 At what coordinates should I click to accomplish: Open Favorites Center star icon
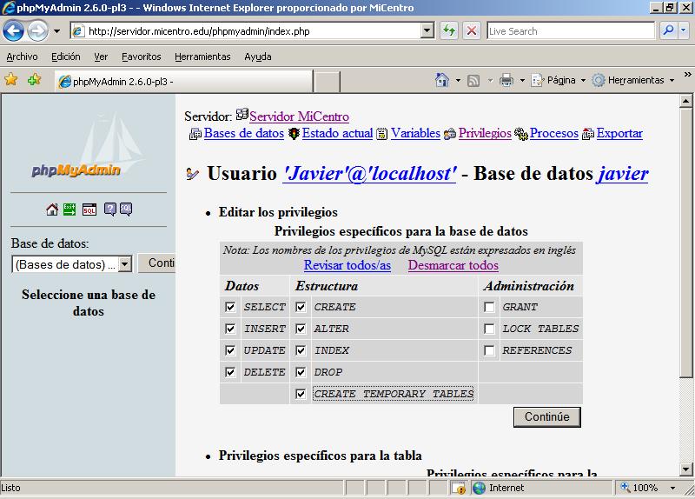pos(11,80)
